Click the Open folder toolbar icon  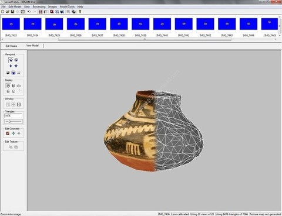(x=8, y=12)
